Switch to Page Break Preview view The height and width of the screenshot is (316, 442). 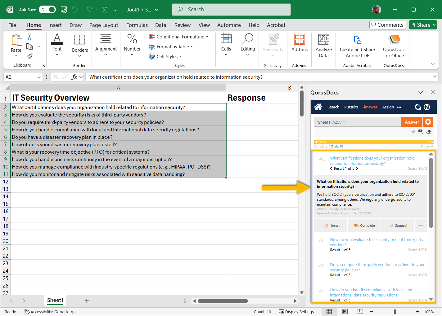click(x=360, y=312)
